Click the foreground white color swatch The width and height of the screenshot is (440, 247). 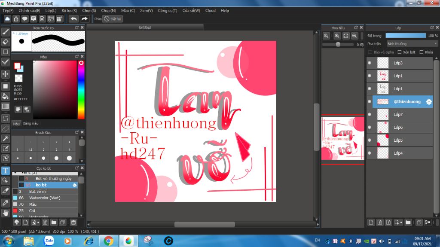pyautogui.click(x=17, y=66)
